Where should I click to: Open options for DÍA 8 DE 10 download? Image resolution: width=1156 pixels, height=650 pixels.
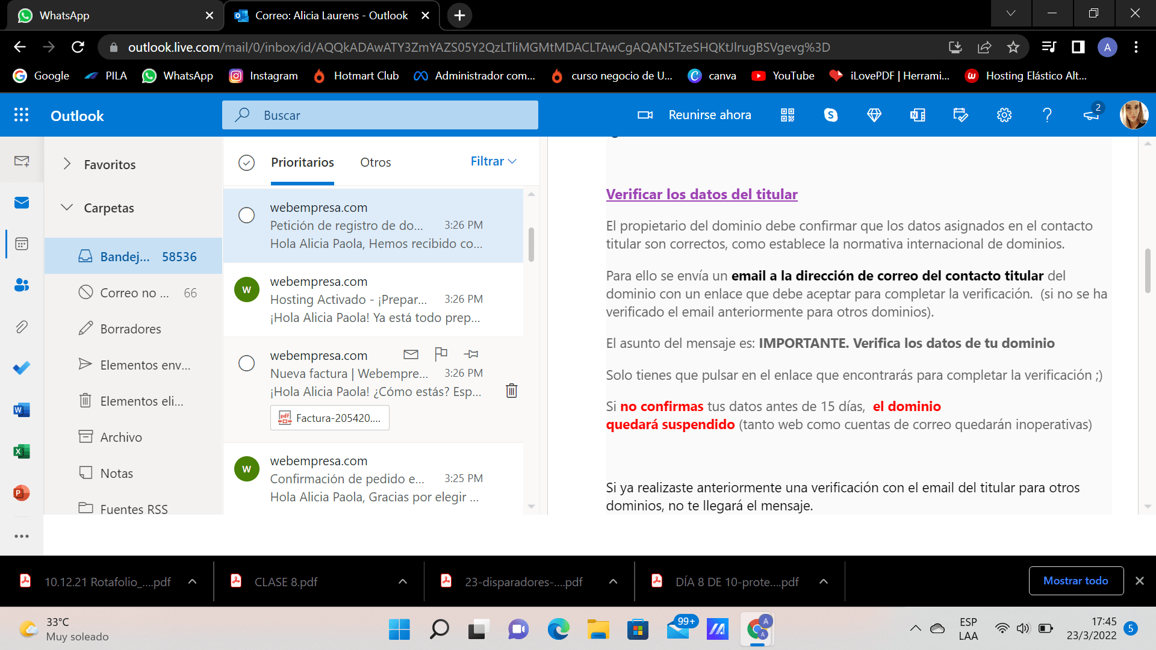(x=824, y=581)
